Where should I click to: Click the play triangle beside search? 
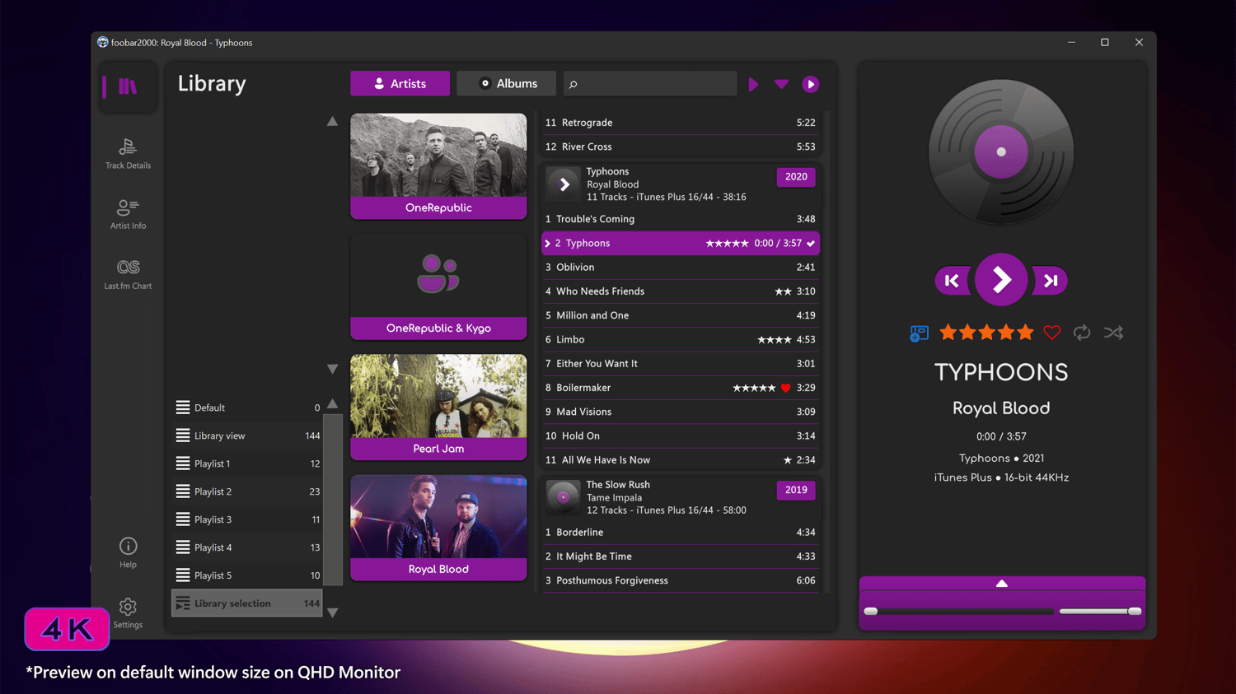753,84
